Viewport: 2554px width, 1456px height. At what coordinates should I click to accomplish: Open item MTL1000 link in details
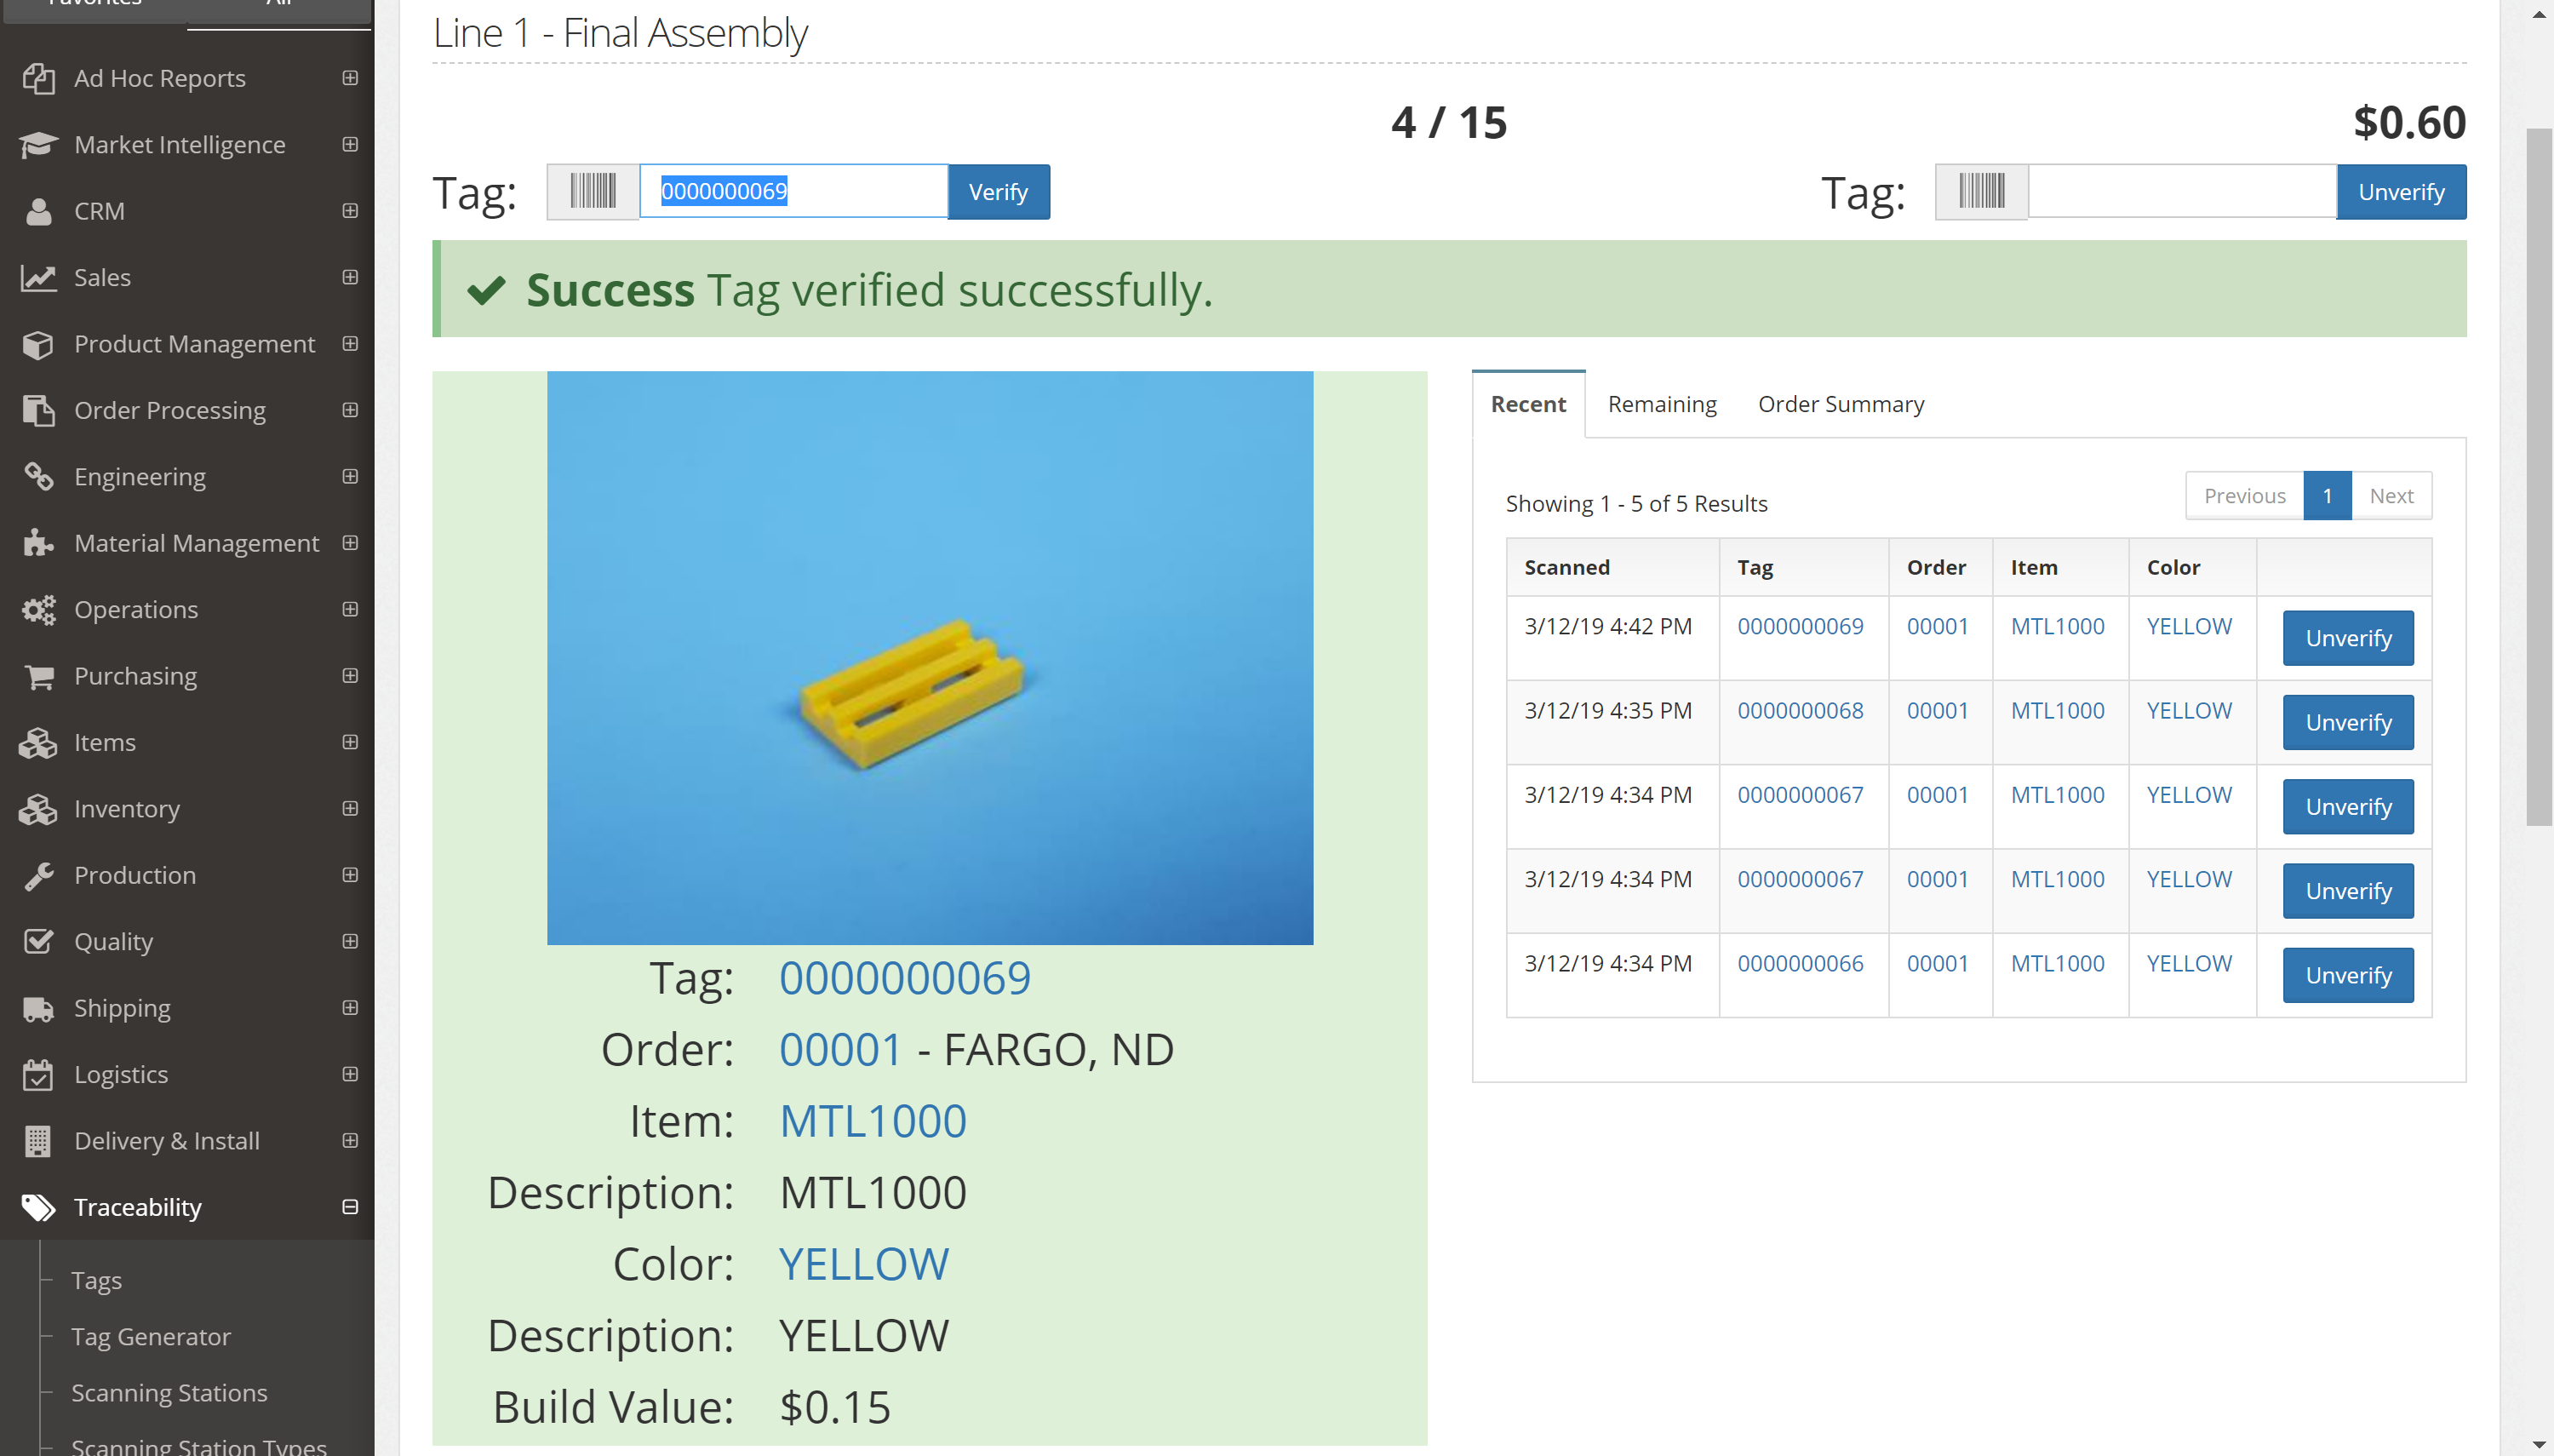873,1121
